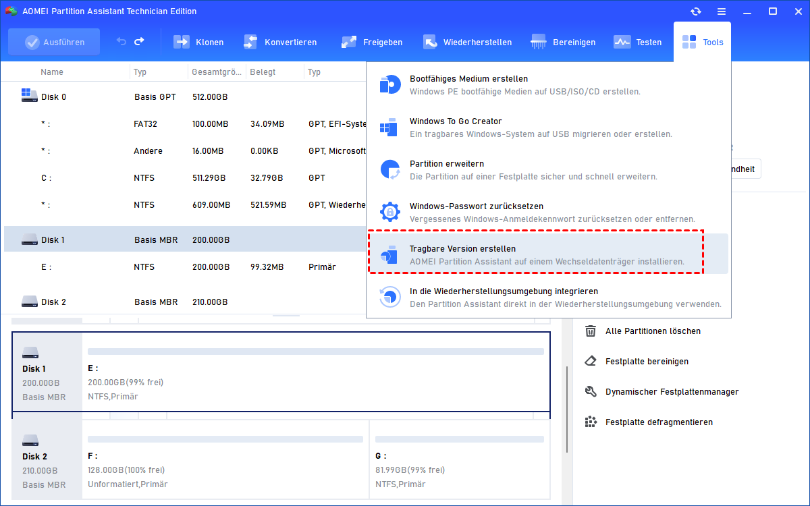Select the Konvertieren toolbar item
Image resolution: width=810 pixels, height=506 pixels.
point(280,42)
